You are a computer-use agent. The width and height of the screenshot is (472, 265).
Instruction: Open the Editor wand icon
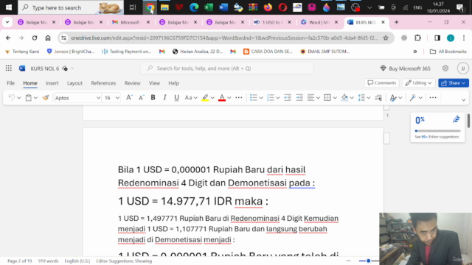click(413, 98)
